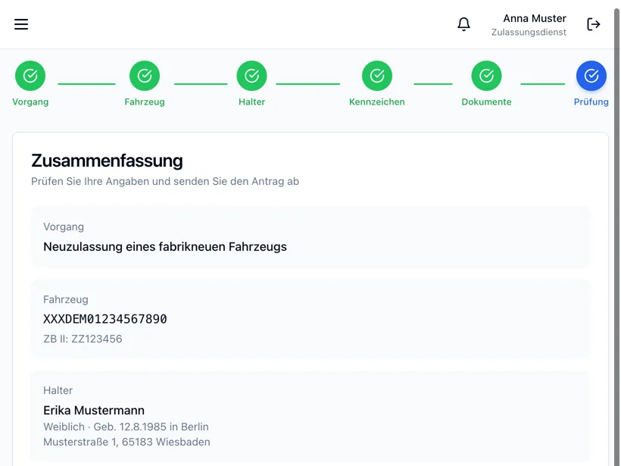The height and width of the screenshot is (466, 621).
Task: Click the Halter card section label
Action: point(58,390)
